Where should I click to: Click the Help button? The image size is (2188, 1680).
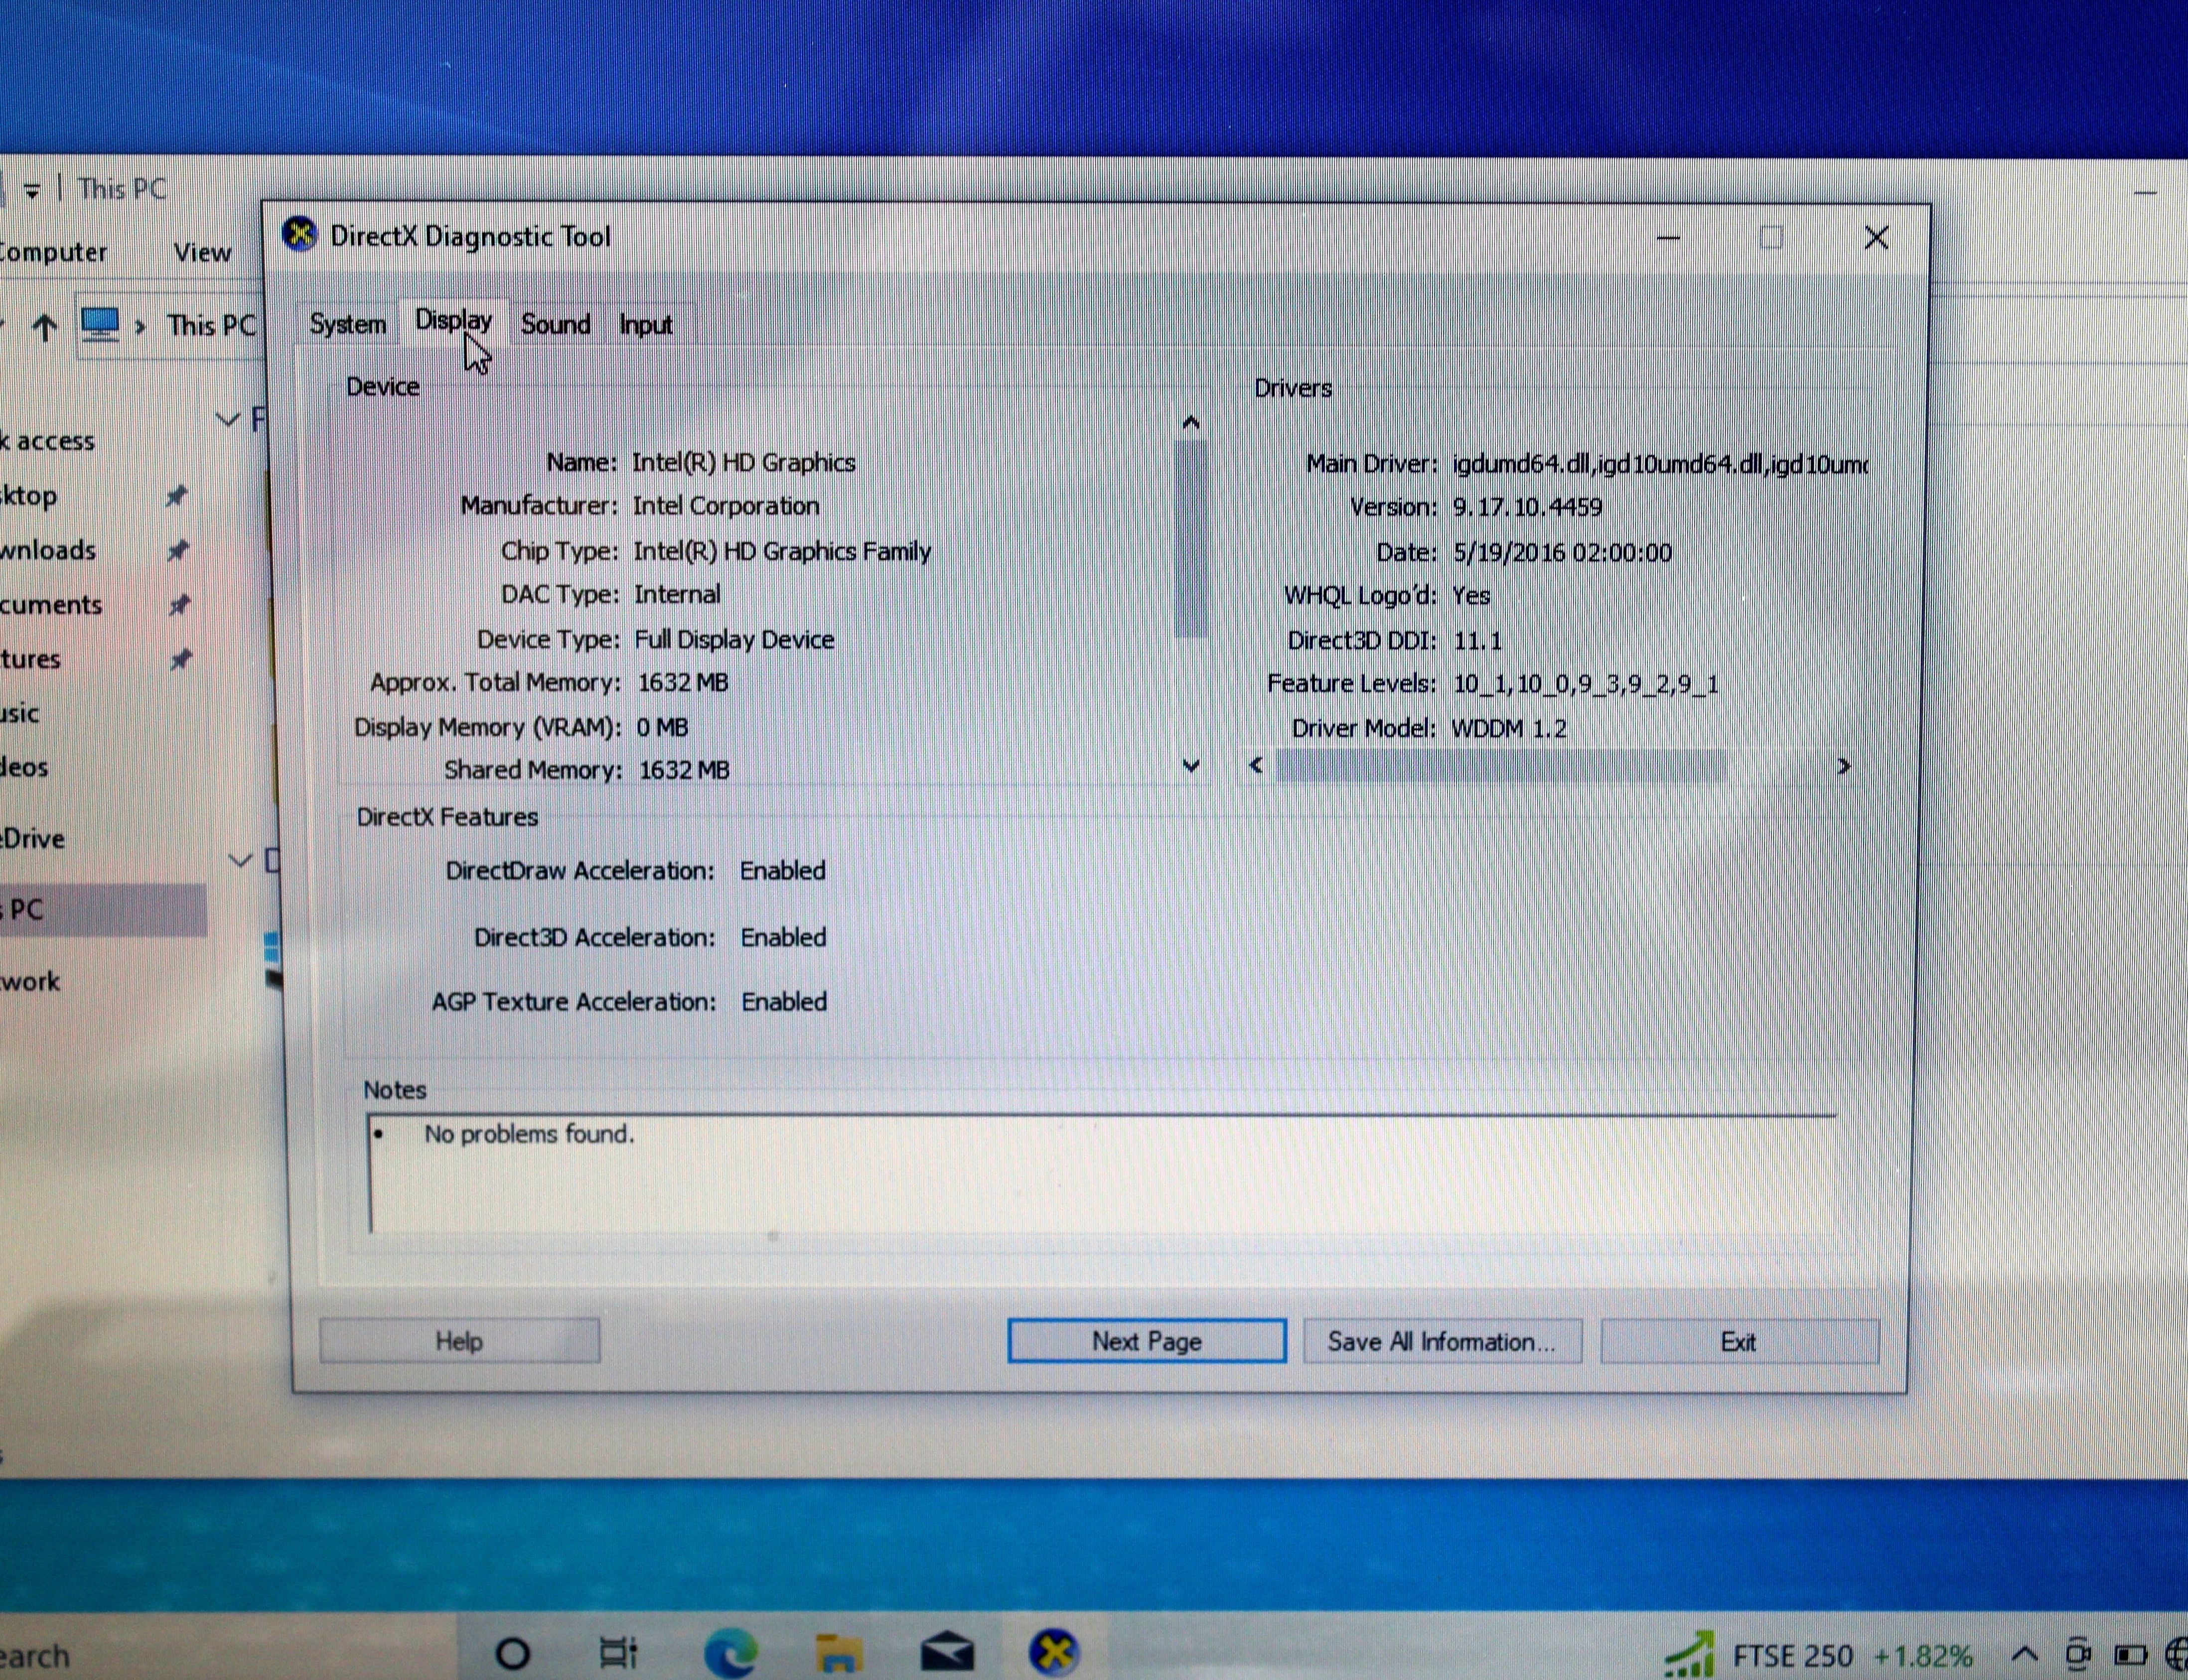click(x=459, y=1341)
